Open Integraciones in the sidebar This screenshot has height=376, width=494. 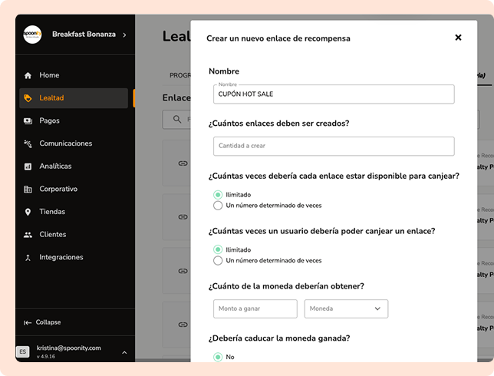pos(74,258)
